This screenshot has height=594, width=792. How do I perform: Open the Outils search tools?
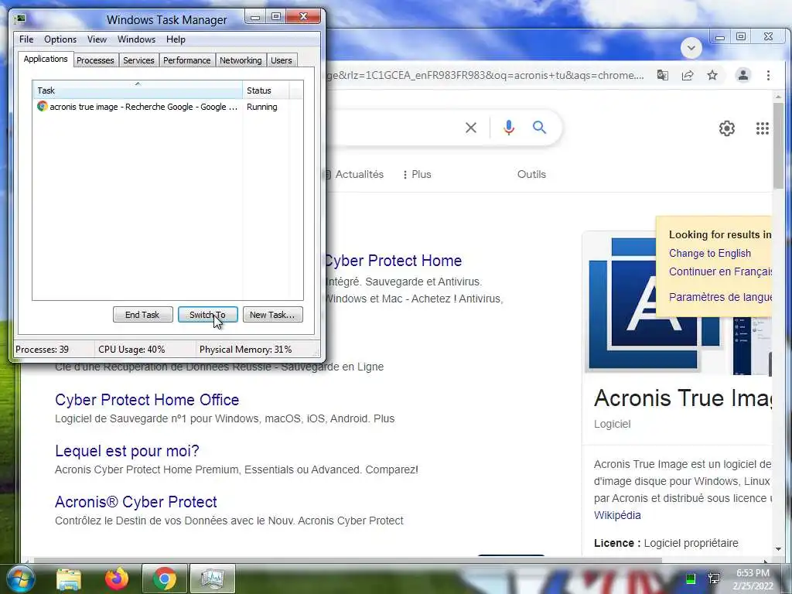pyautogui.click(x=531, y=174)
